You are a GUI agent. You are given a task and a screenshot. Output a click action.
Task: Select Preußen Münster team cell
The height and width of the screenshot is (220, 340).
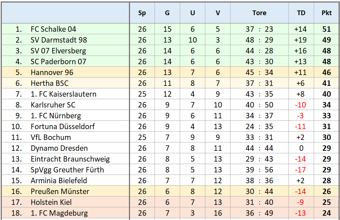coord(60,192)
